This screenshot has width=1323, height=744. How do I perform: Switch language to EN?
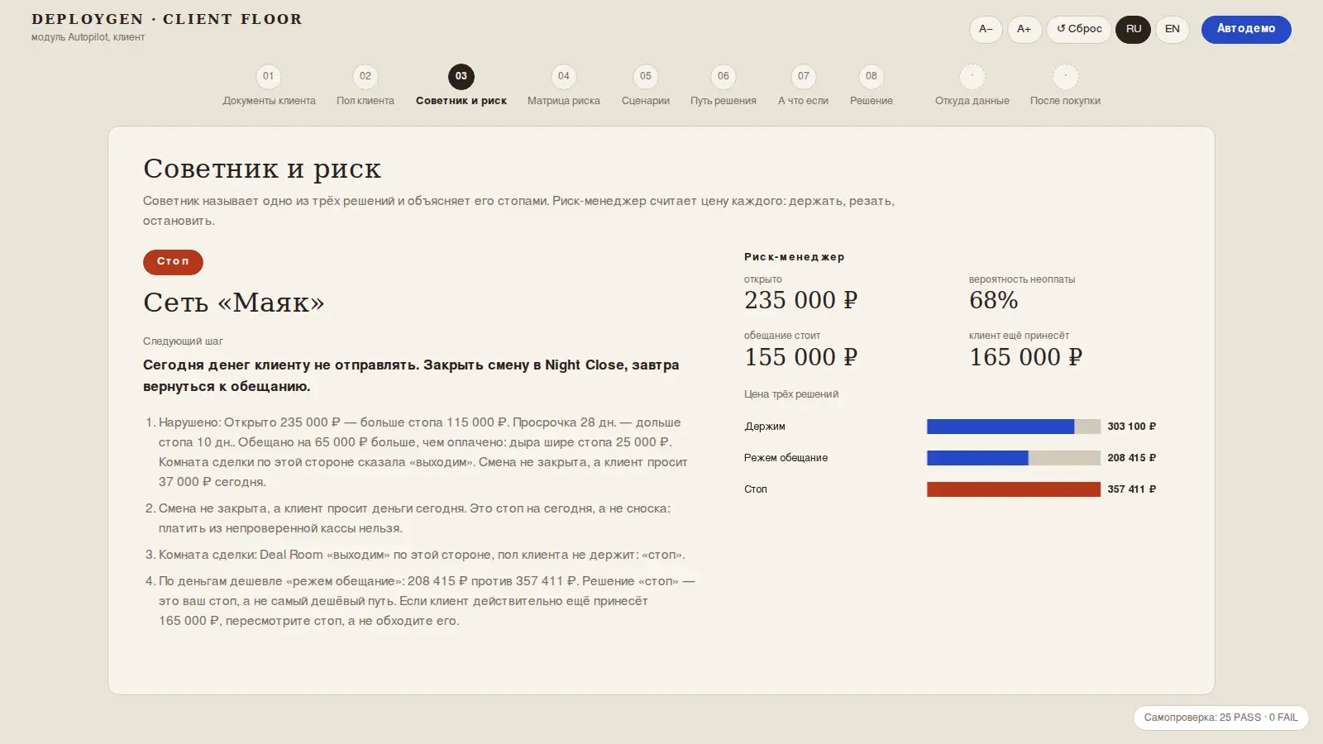tap(1173, 29)
